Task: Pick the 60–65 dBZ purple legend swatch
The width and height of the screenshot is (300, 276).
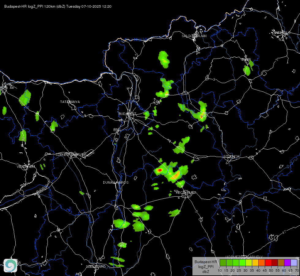Action: (287, 263)
